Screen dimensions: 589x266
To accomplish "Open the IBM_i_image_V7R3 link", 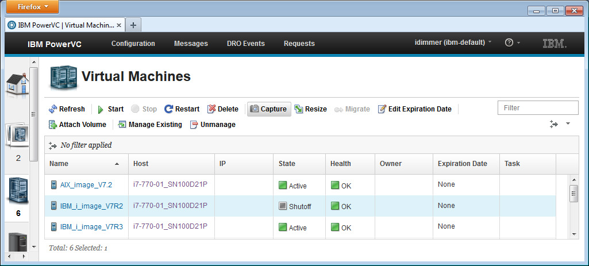I will point(92,226).
